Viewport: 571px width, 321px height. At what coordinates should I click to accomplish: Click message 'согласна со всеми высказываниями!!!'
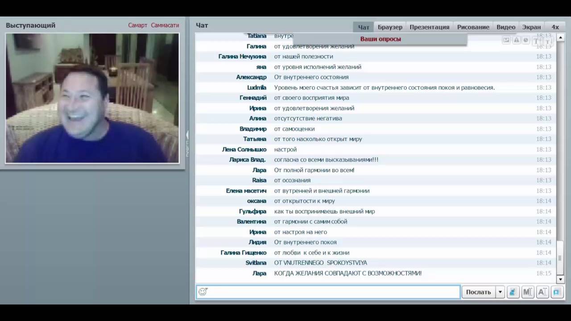coord(326,160)
